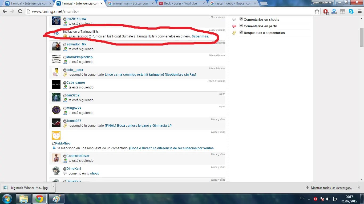The image size is (364, 204).
Task: Open the '¿Boca o River?' post link
Action: point(171,148)
